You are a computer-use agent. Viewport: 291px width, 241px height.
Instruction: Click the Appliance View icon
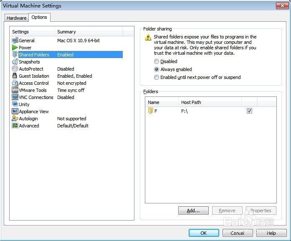pos(15,111)
